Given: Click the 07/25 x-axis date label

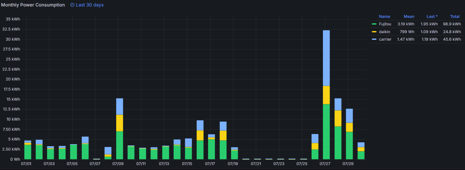Looking at the screenshot, I should tap(302, 164).
